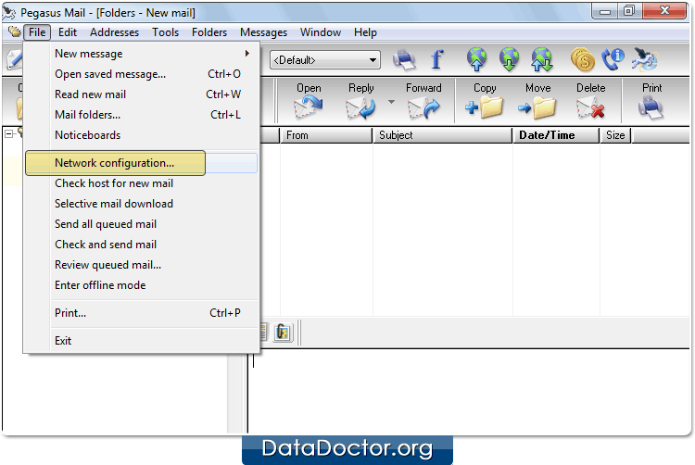
Task: Delete message using Delete button
Action: tap(591, 101)
